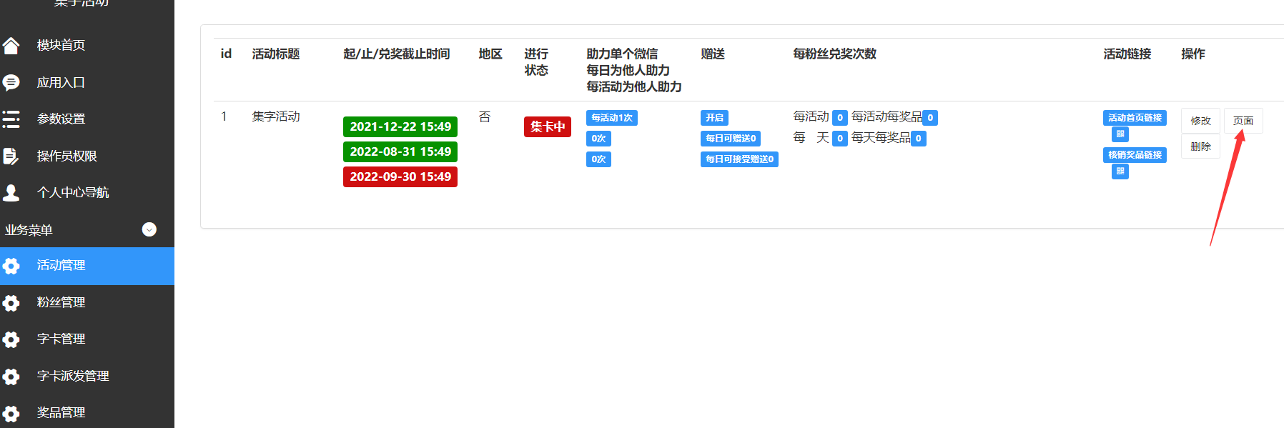Screen dimensions: 1284x428
Task: Click the 页面 button
Action: [x=1243, y=121]
